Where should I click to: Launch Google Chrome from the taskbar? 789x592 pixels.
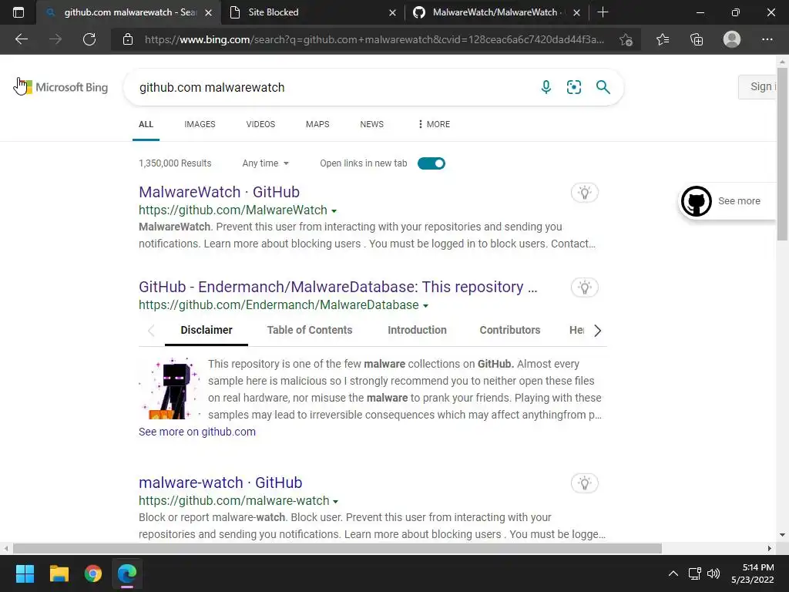pos(93,573)
